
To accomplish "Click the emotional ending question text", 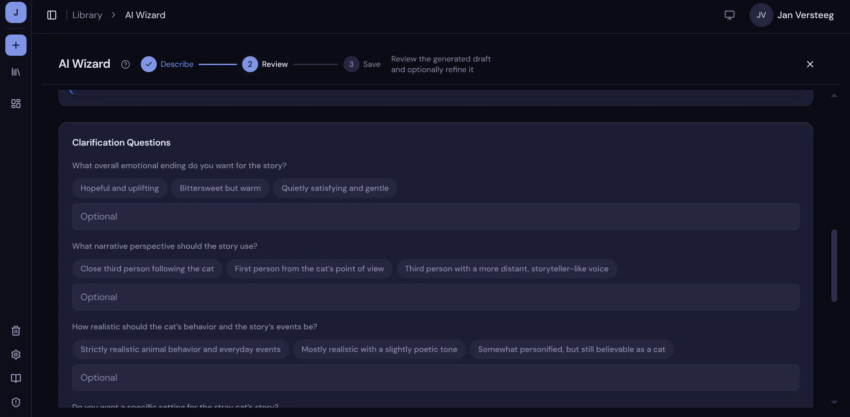I will (179, 166).
